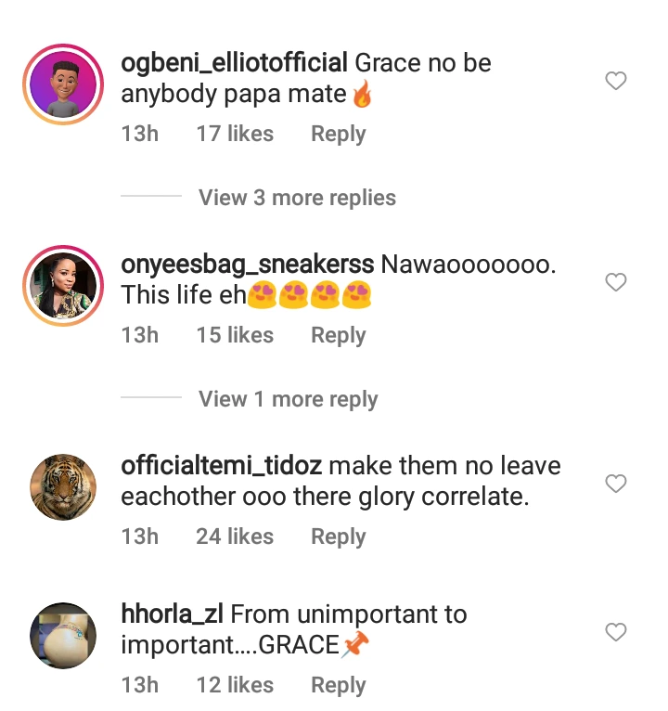View the 17 likes on ogbeni_elliotofficial's comment

tap(235, 134)
